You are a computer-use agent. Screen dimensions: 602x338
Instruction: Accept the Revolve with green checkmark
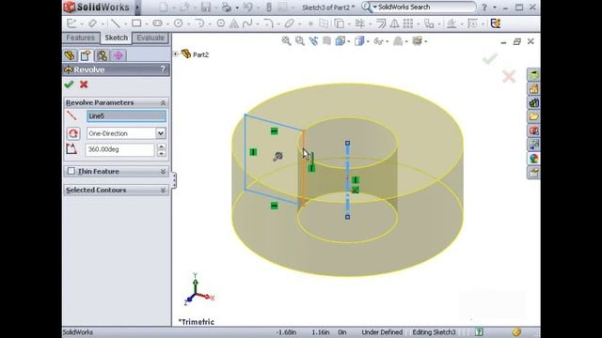pos(69,84)
